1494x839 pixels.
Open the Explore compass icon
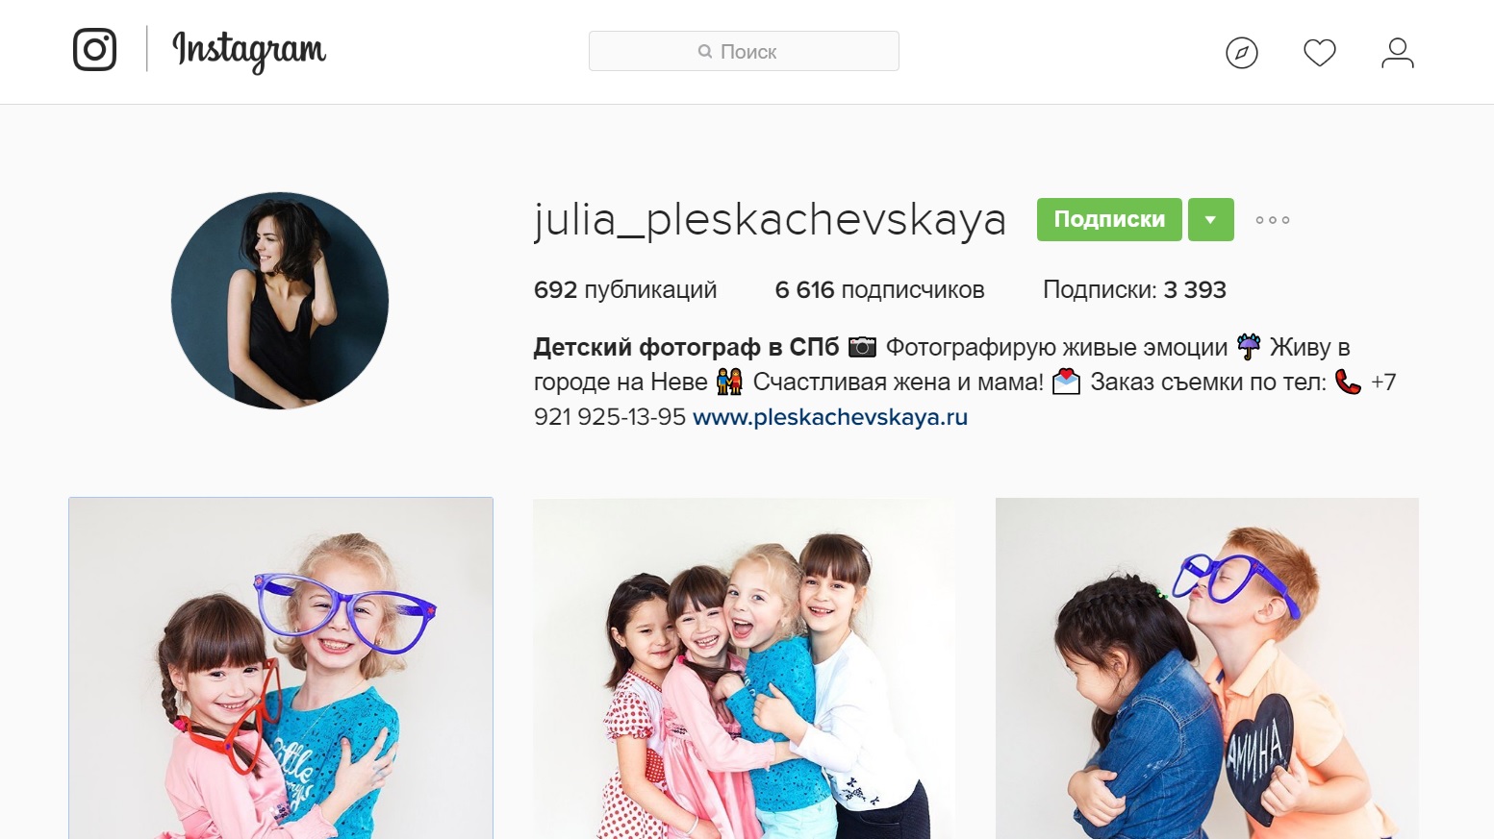tap(1242, 52)
